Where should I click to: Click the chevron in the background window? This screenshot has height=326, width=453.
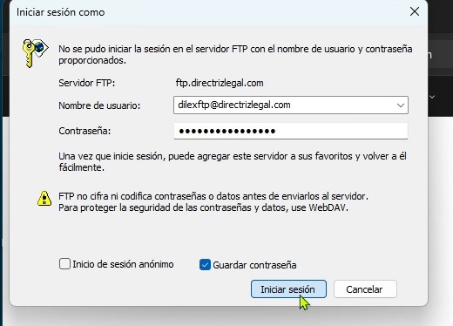[432, 97]
